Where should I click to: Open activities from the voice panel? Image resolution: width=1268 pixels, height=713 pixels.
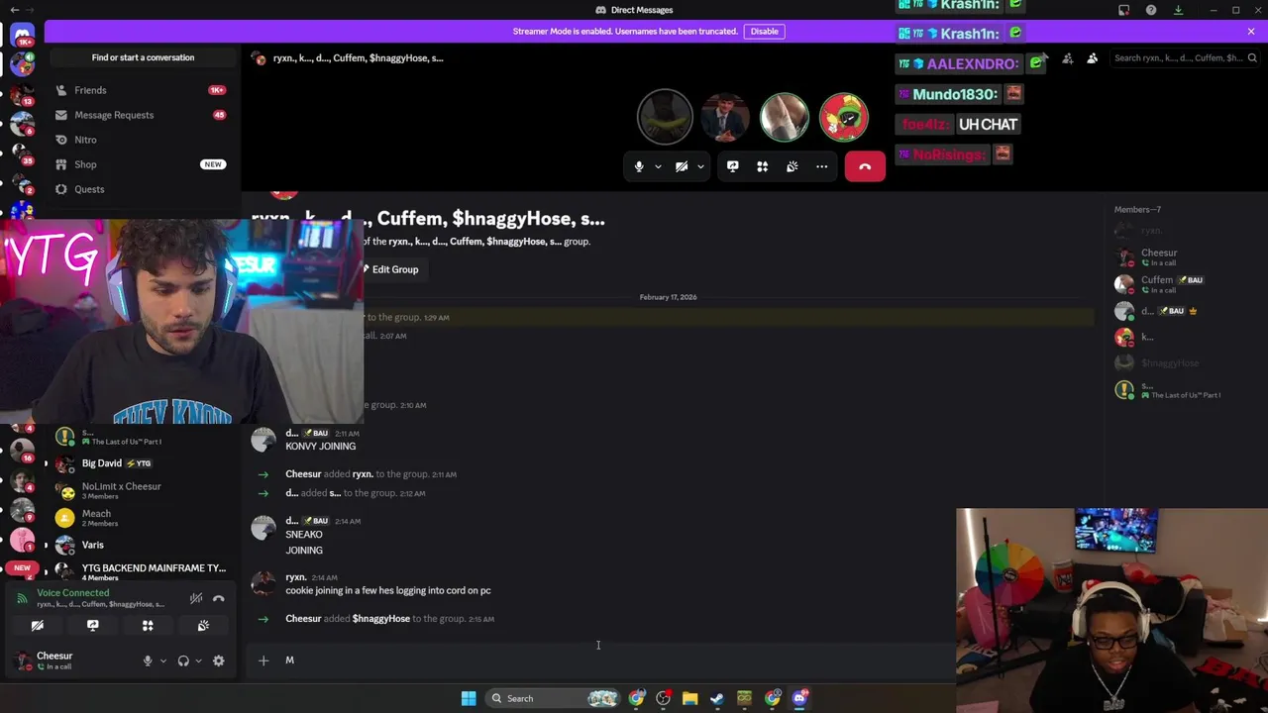tap(148, 626)
